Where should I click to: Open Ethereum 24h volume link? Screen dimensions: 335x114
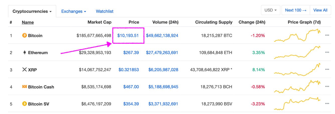click(162, 53)
